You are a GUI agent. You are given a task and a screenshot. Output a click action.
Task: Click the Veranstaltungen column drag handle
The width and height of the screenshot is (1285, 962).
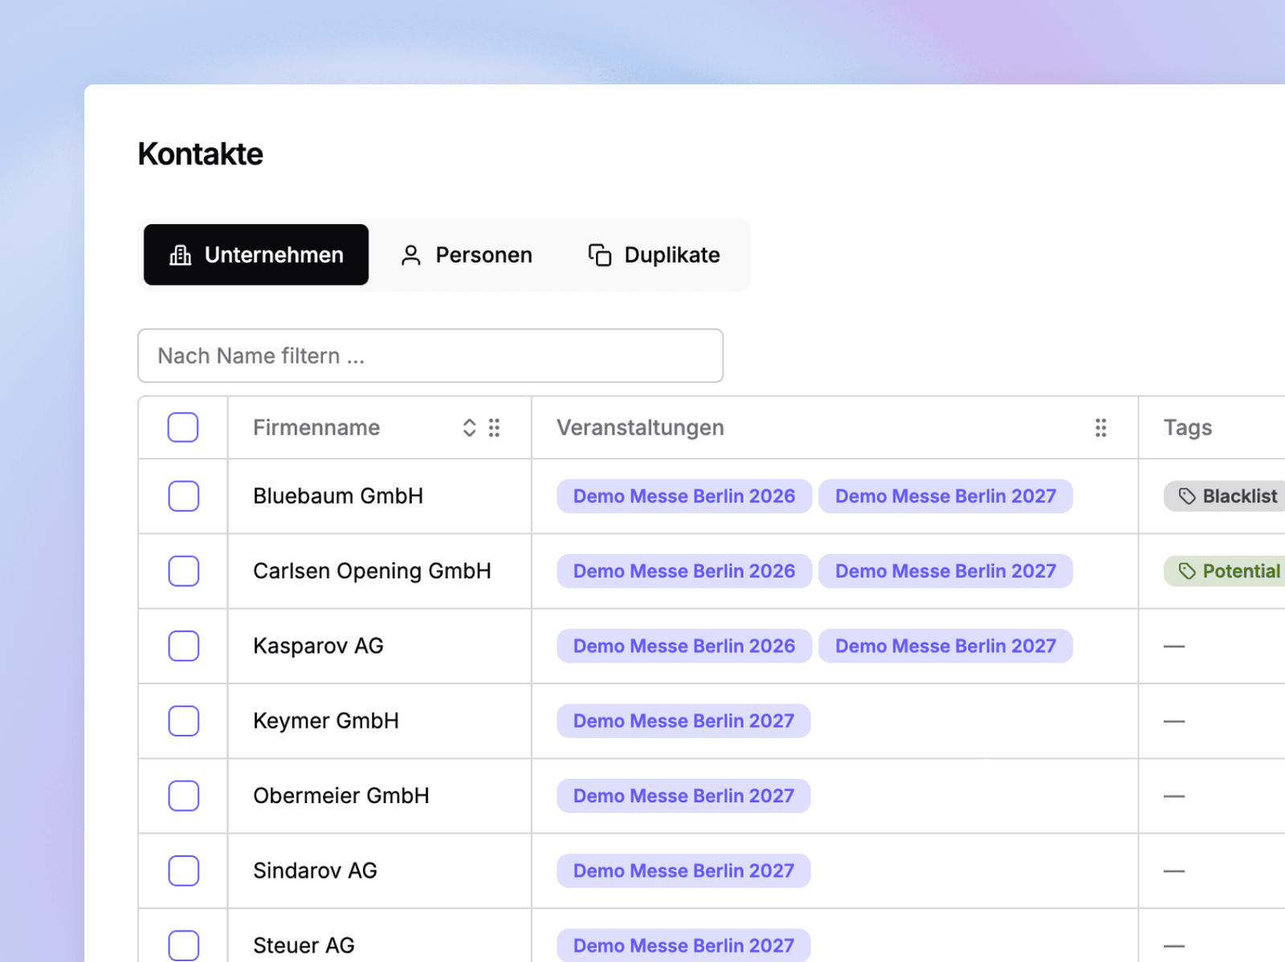[x=1101, y=428]
